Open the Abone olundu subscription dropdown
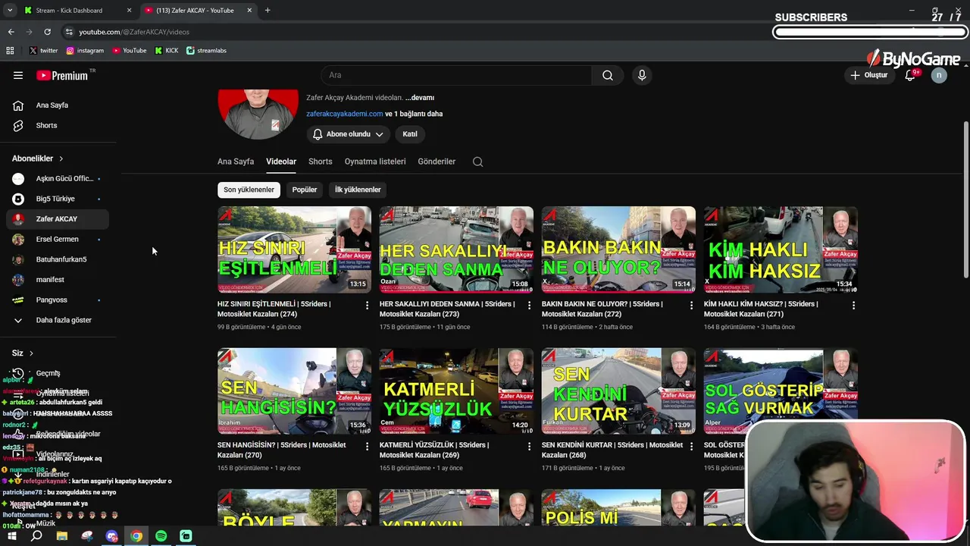Screen dimensions: 970x546 coord(349,134)
